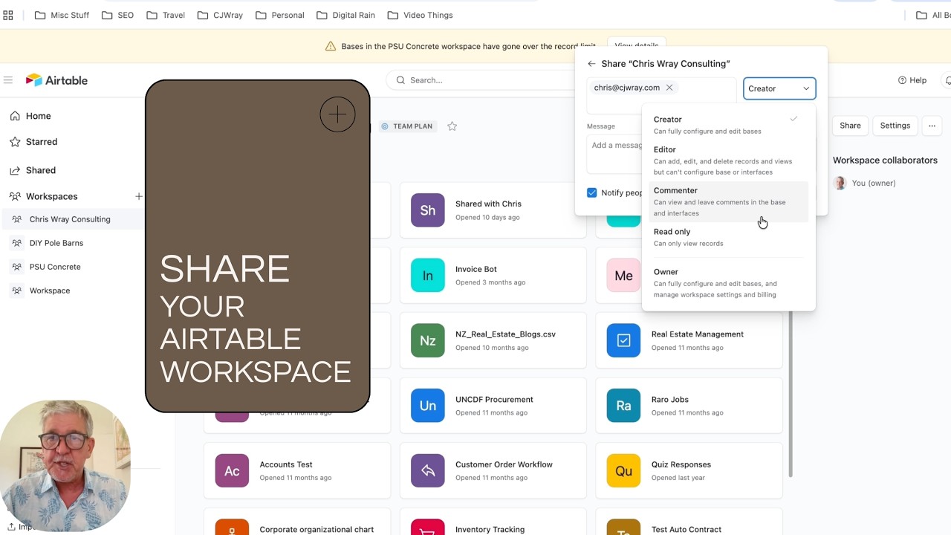Select the Read only permission option
Screen dimensions: 951x535
[x=728, y=237]
